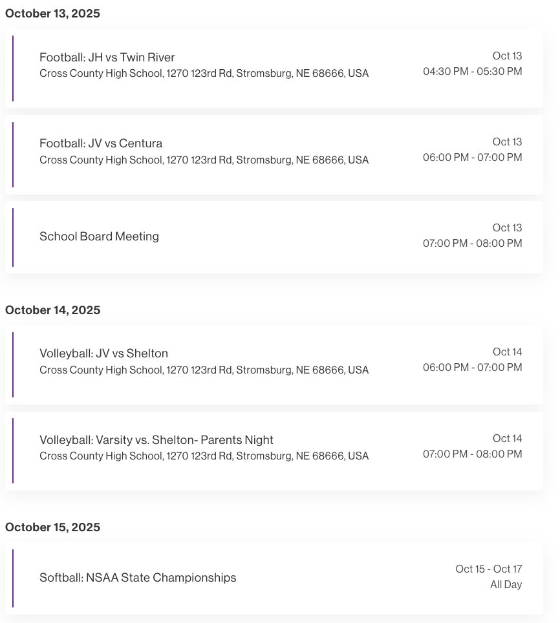
Task: Open the Football: JV vs Centura event
Action: (x=101, y=143)
